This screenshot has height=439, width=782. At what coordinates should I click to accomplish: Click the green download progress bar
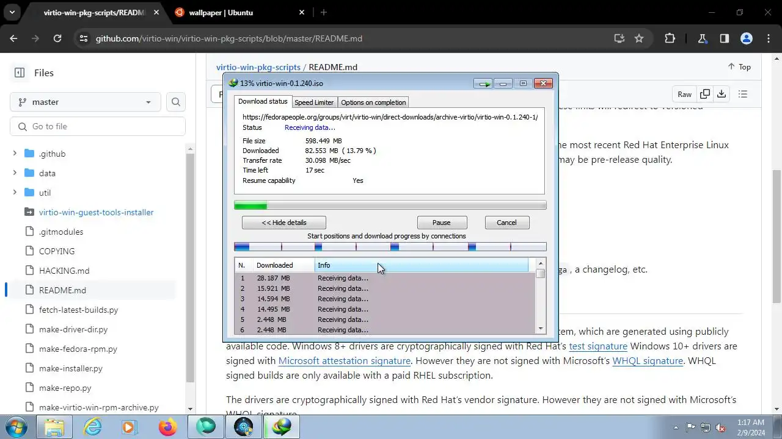point(390,205)
